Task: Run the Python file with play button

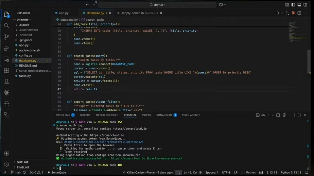Action: 278,13
